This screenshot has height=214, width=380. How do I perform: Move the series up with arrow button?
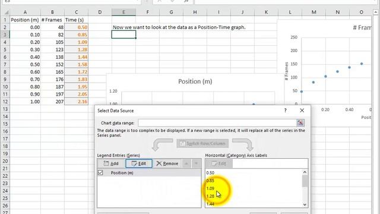(186, 163)
